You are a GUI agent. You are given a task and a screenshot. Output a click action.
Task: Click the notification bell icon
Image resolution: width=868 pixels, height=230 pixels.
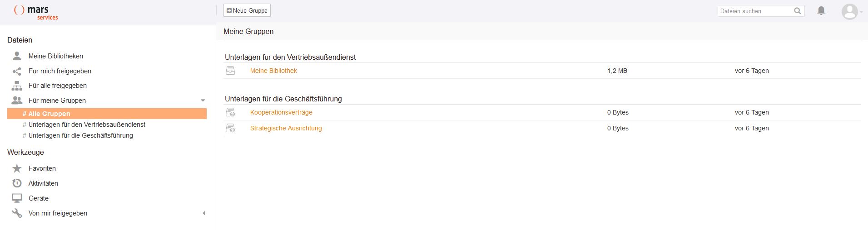[821, 11]
